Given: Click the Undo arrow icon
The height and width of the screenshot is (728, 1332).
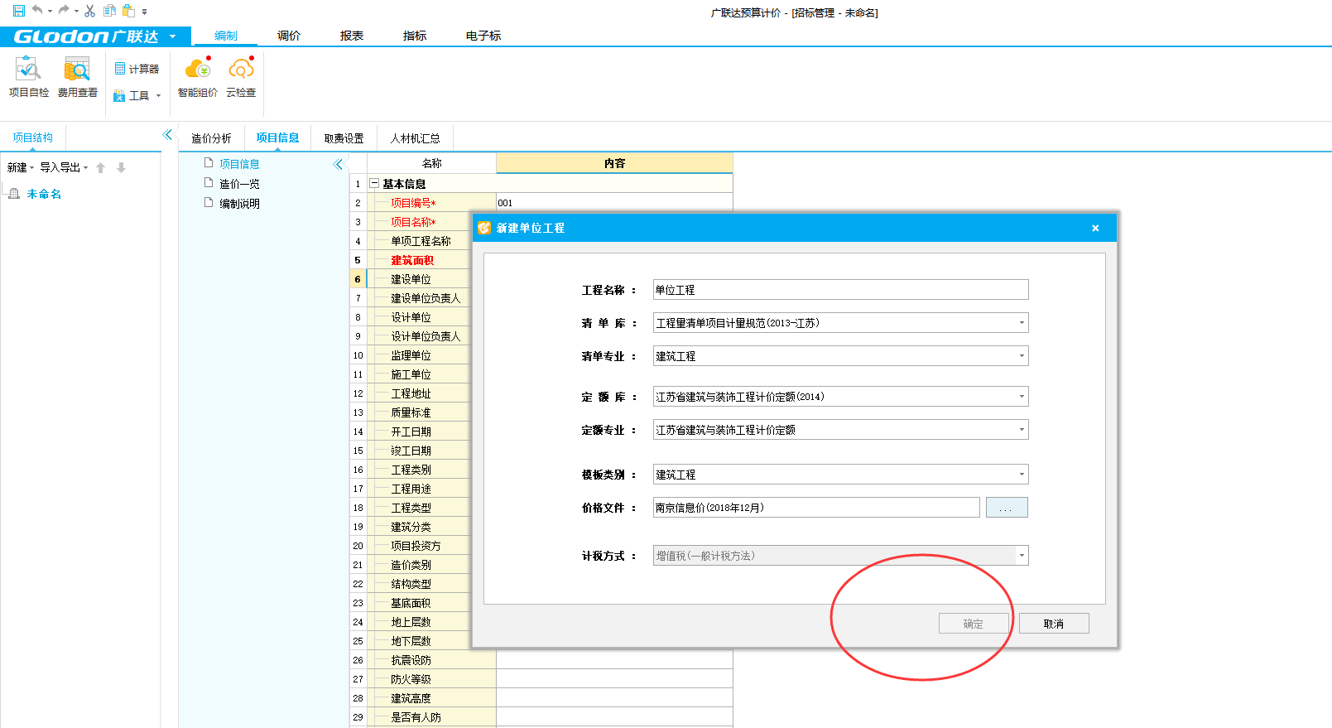Looking at the screenshot, I should pos(37,11).
